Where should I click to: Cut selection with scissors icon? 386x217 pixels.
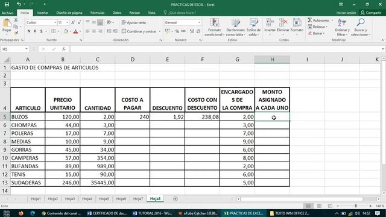point(16,20)
